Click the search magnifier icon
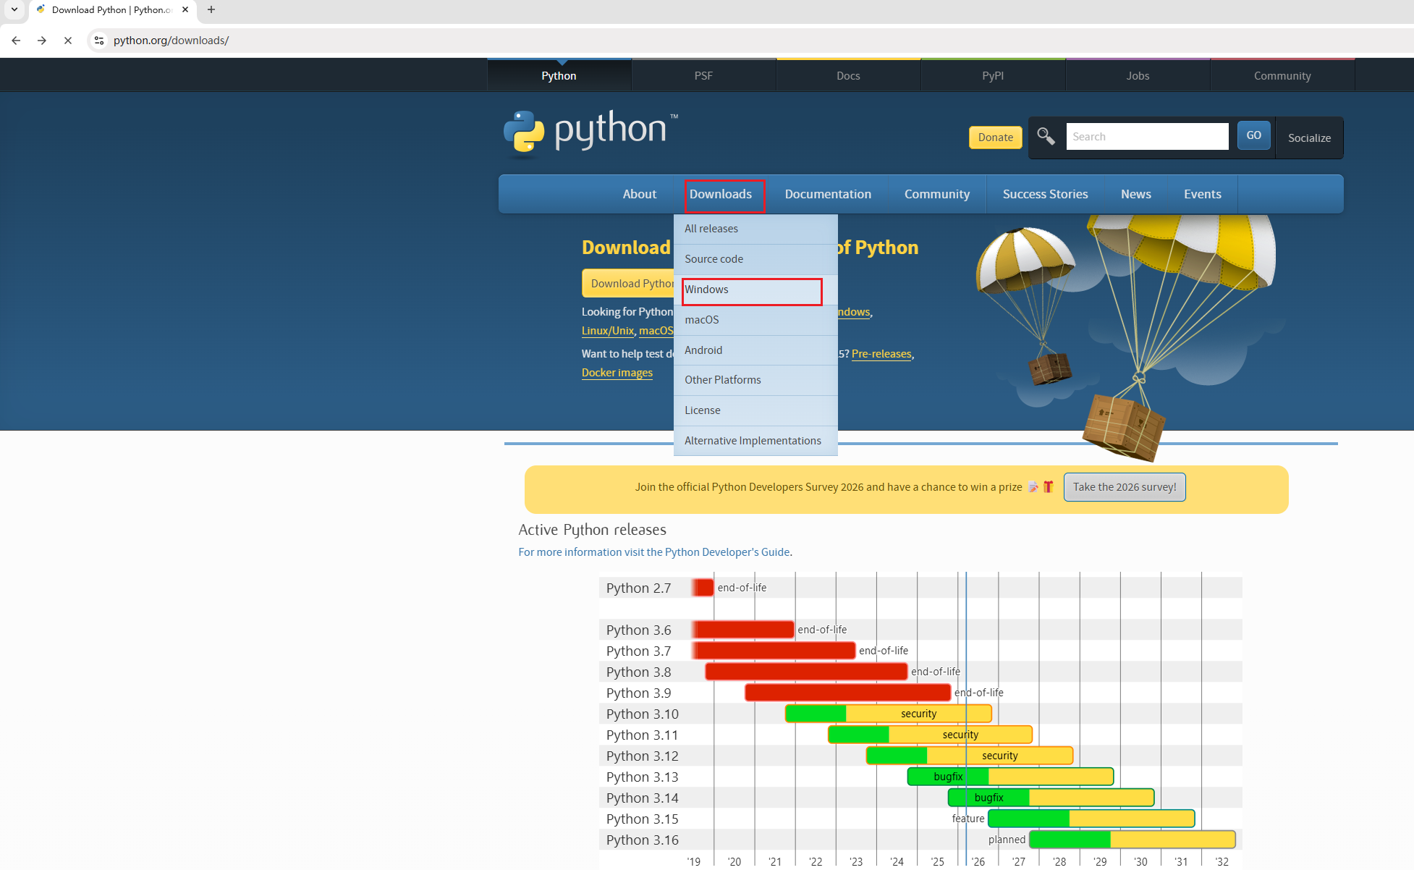This screenshot has width=1414, height=870. point(1046,136)
